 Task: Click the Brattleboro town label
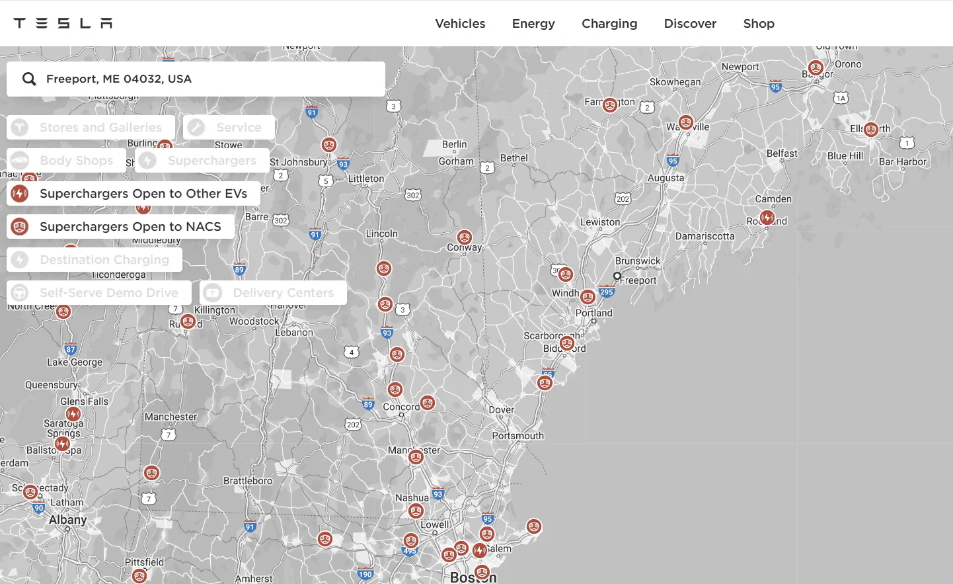coord(248,481)
